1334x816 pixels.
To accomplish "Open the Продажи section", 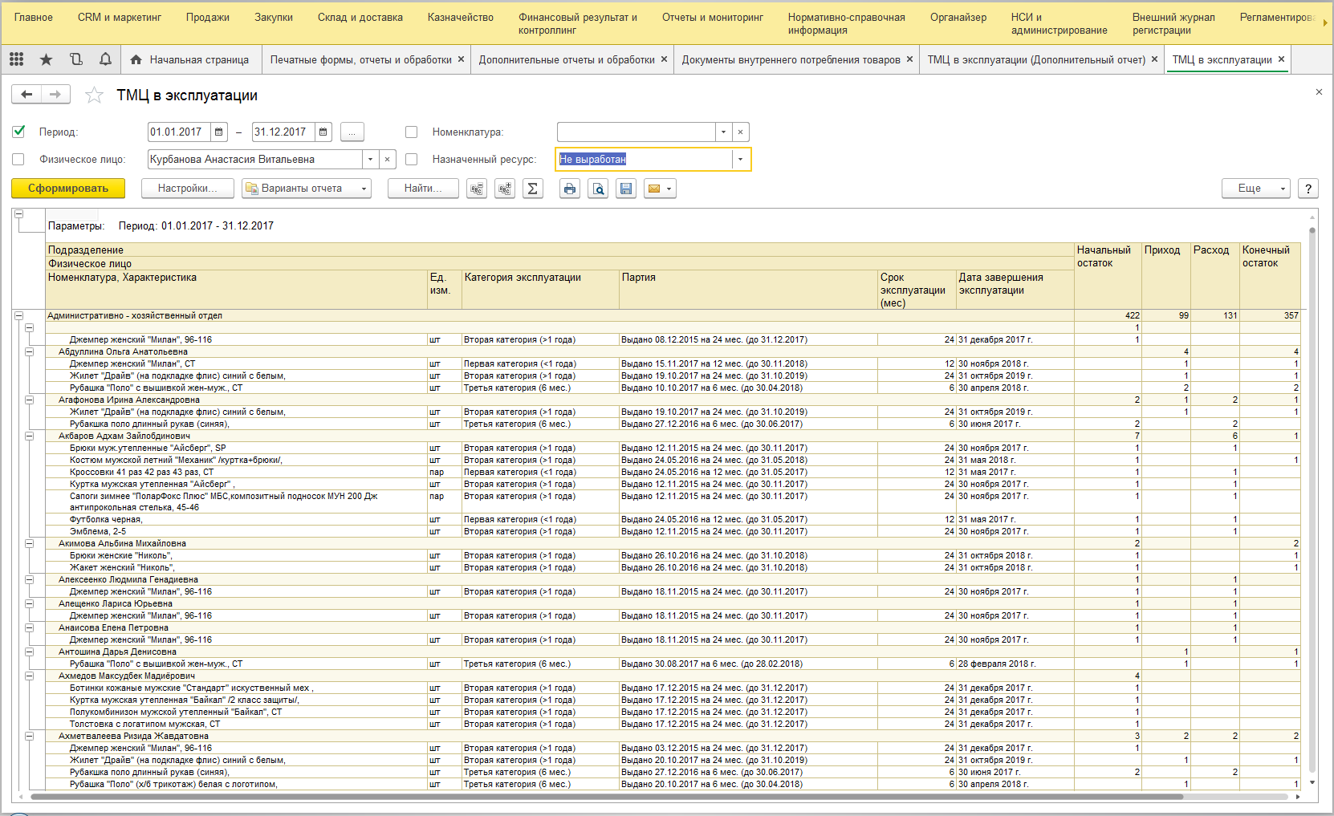I will [x=208, y=17].
